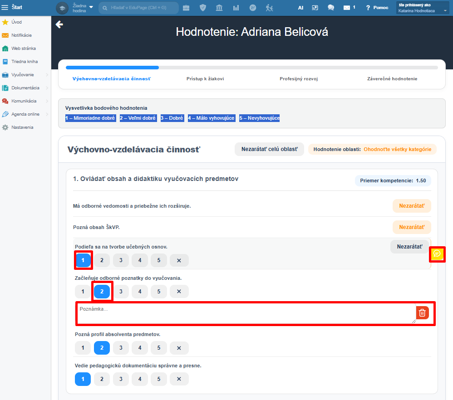Click the circular play icon in top bar
Viewport: 453px width, 400px height.
point(253,8)
